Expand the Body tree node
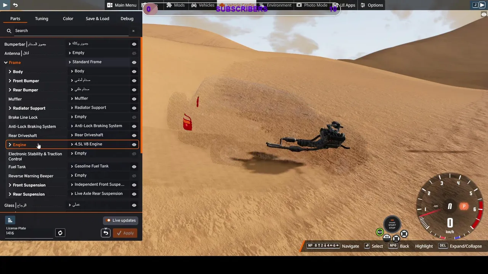The width and height of the screenshot is (488, 274). coord(10,72)
